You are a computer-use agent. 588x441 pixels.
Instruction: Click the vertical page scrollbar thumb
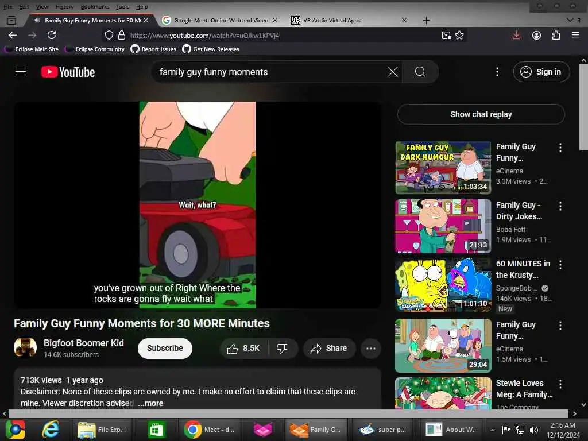[x=583, y=107]
